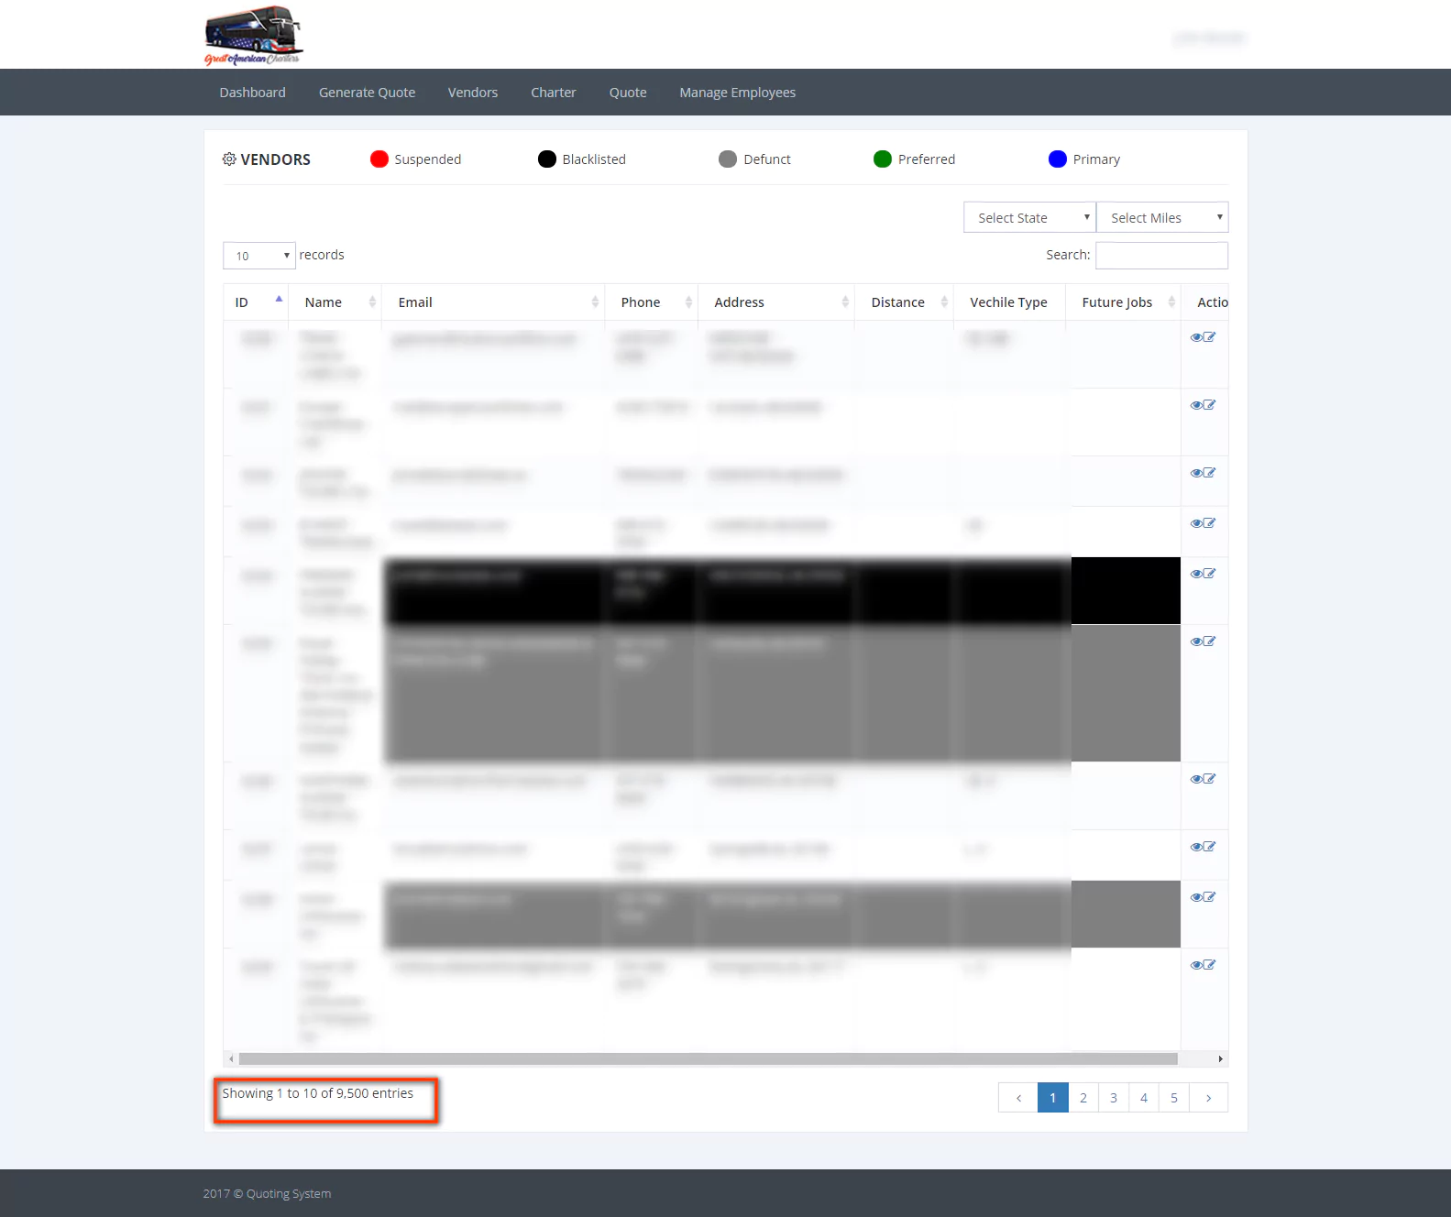The width and height of the screenshot is (1451, 1217).
Task: Edit the third vendor row
Action: pos(1210,473)
